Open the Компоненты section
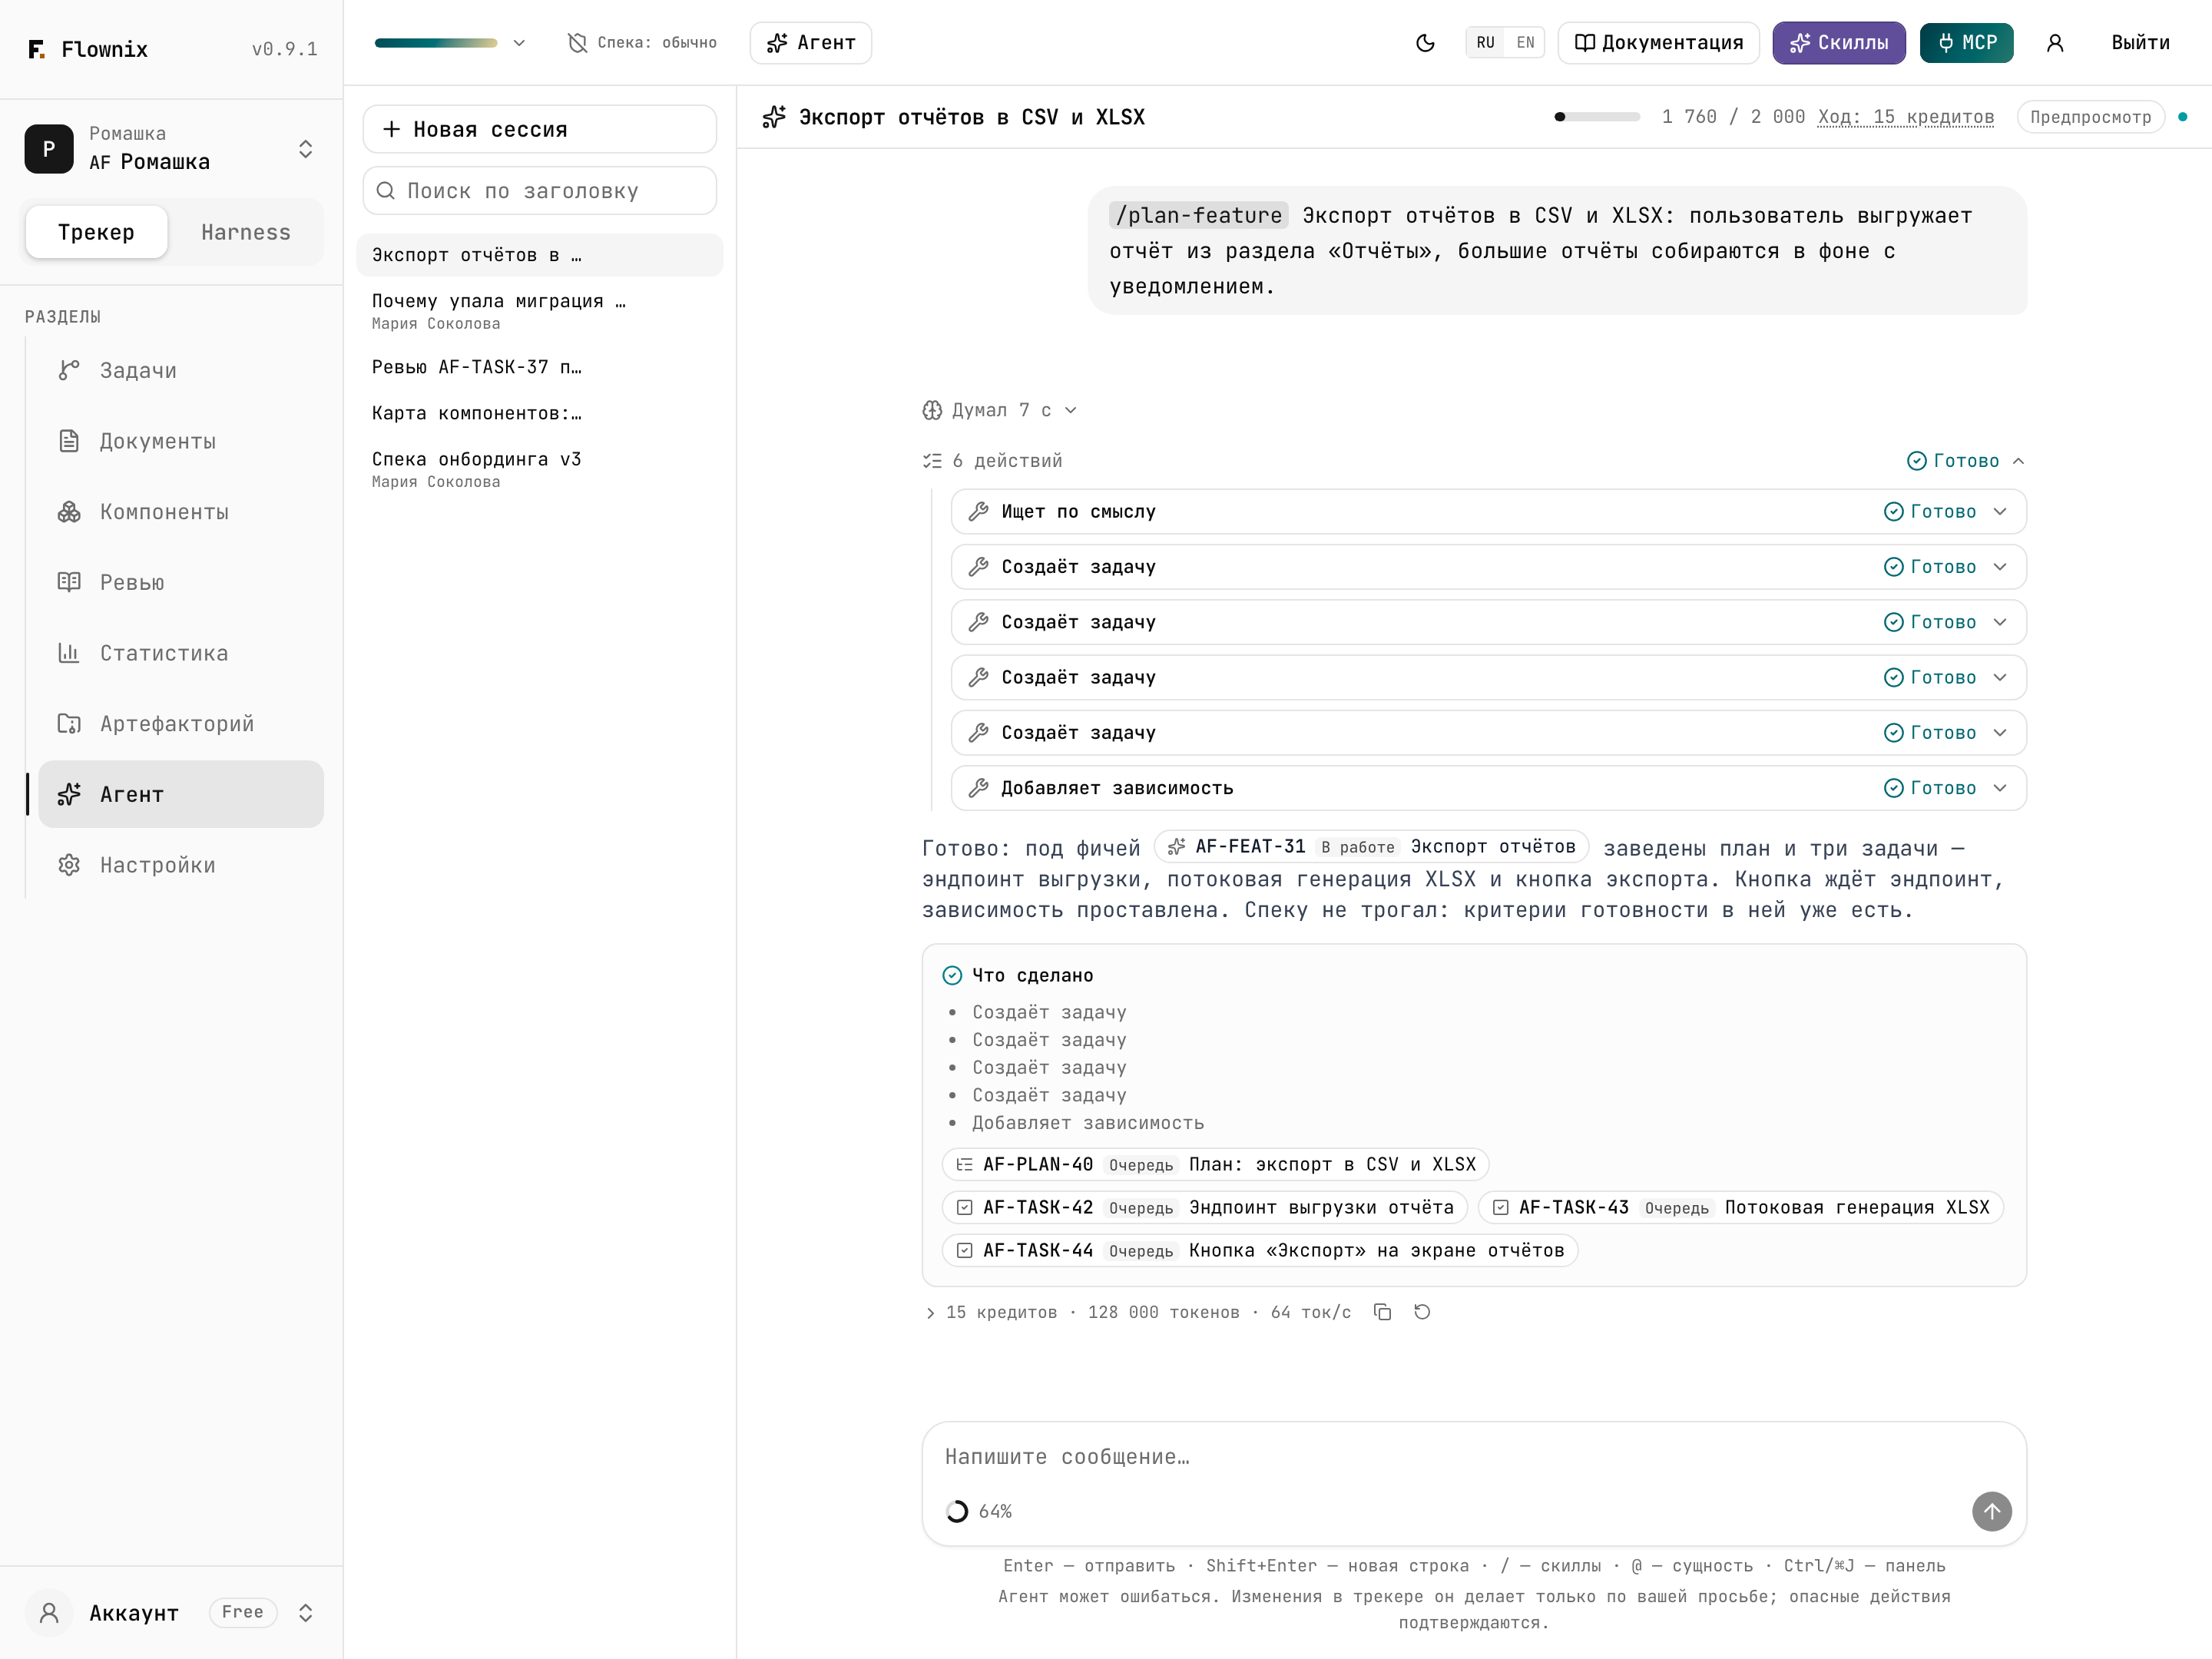This screenshot has width=2212, height=1659. (181, 512)
